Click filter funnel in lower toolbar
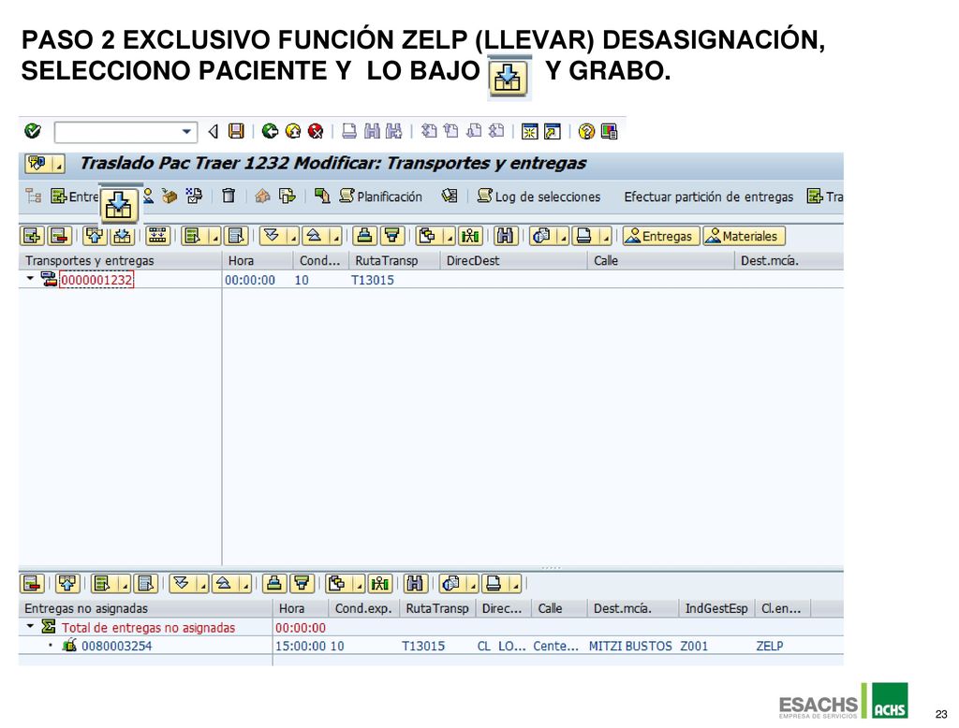 coord(302,584)
